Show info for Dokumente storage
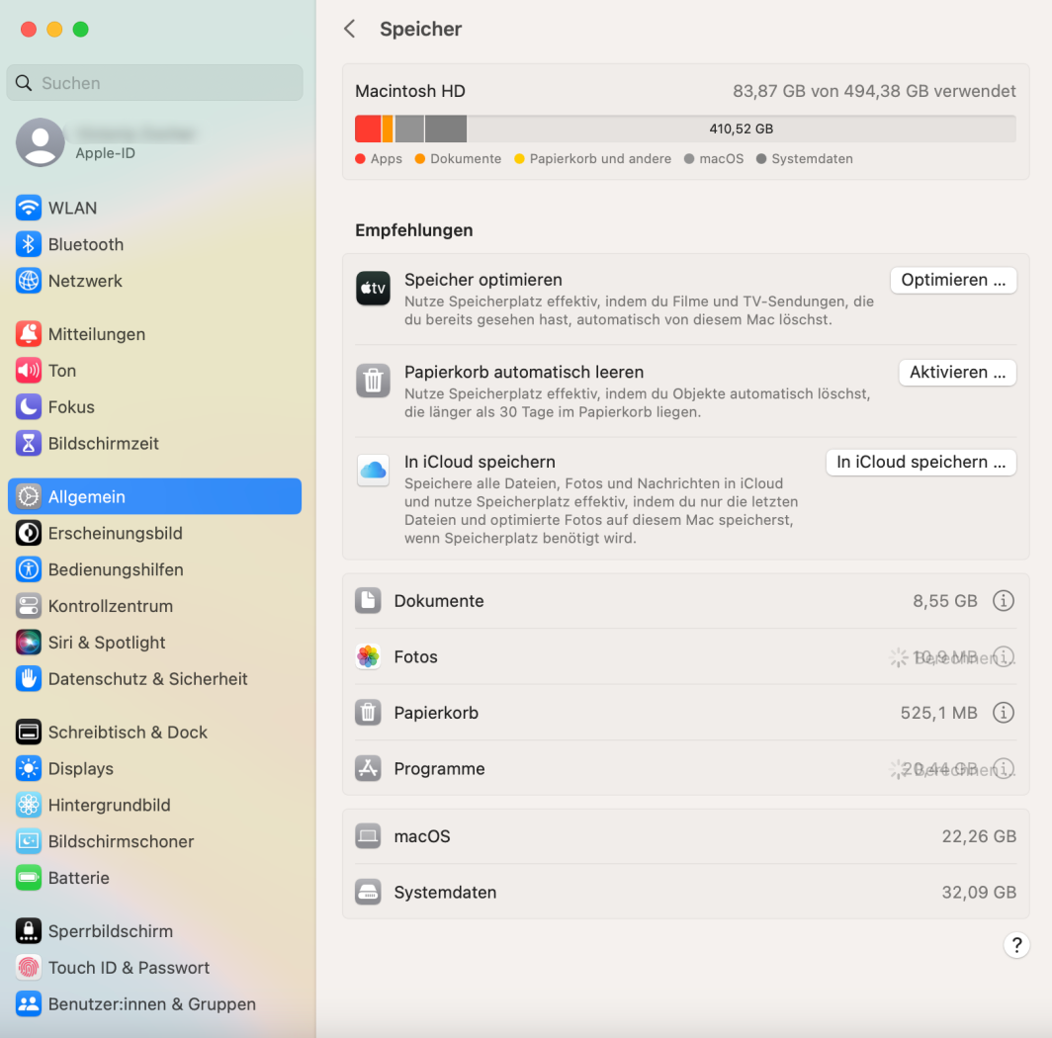Screen dimensions: 1052x1038 click(1004, 601)
